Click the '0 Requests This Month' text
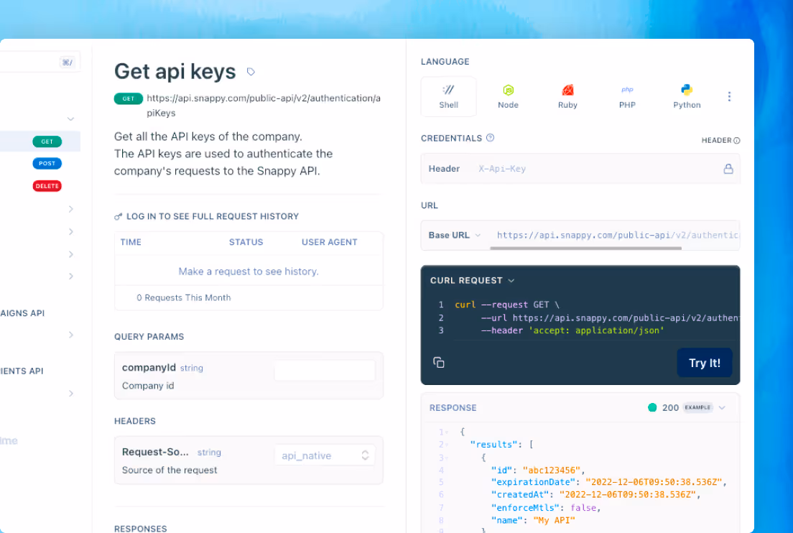Screen dimensions: 793x533 point(184,298)
